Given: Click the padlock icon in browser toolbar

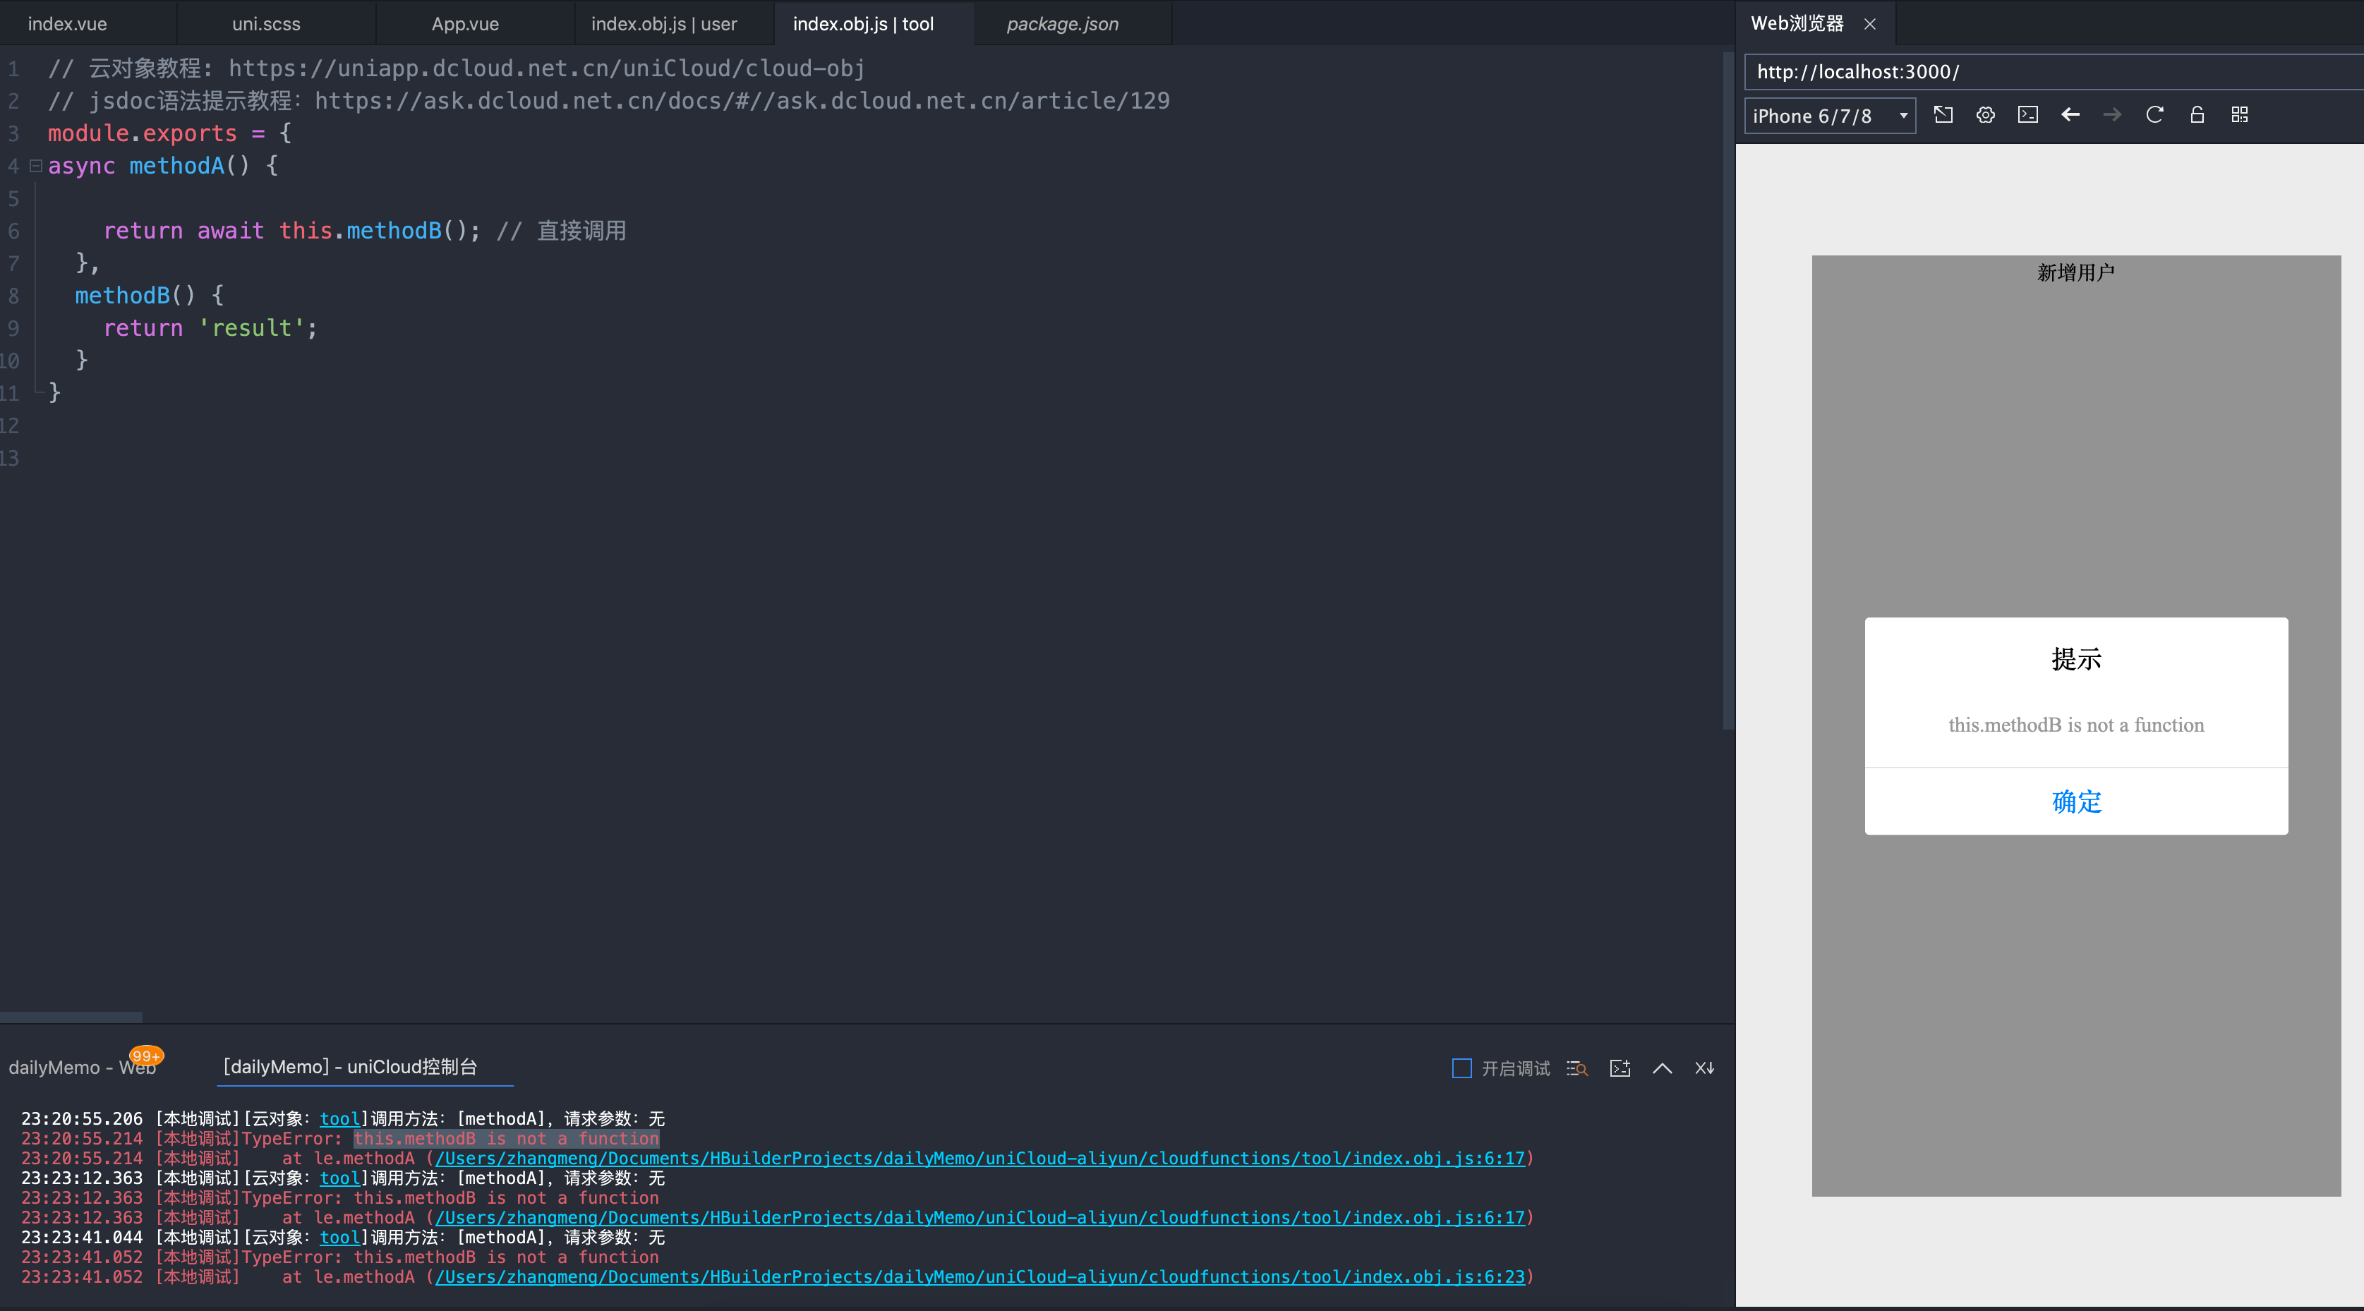Looking at the screenshot, I should (2197, 115).
